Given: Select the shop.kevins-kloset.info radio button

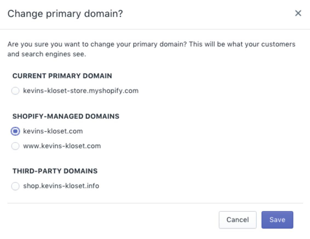Looking at the screenshot, I should (15, 186).
